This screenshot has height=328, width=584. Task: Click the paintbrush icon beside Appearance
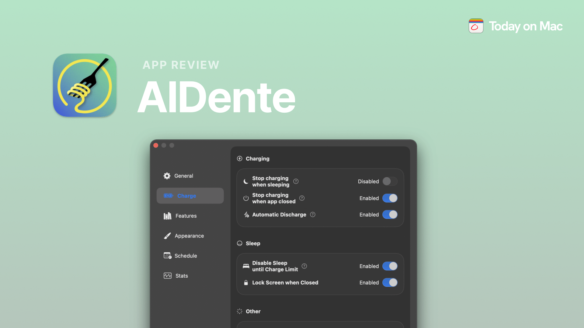point(167,236)
